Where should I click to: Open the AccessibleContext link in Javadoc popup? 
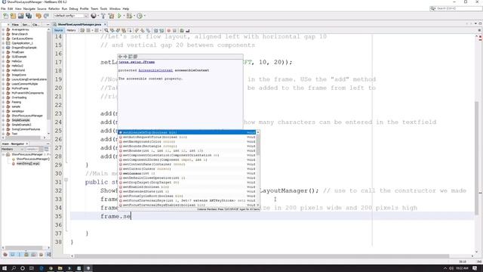pyautogui.click(x=155, y=70)
